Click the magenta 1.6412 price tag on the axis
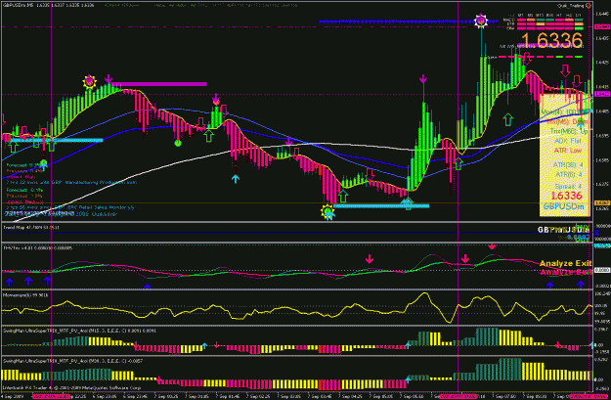Screen dimensions: 611x400 [602, 94]
